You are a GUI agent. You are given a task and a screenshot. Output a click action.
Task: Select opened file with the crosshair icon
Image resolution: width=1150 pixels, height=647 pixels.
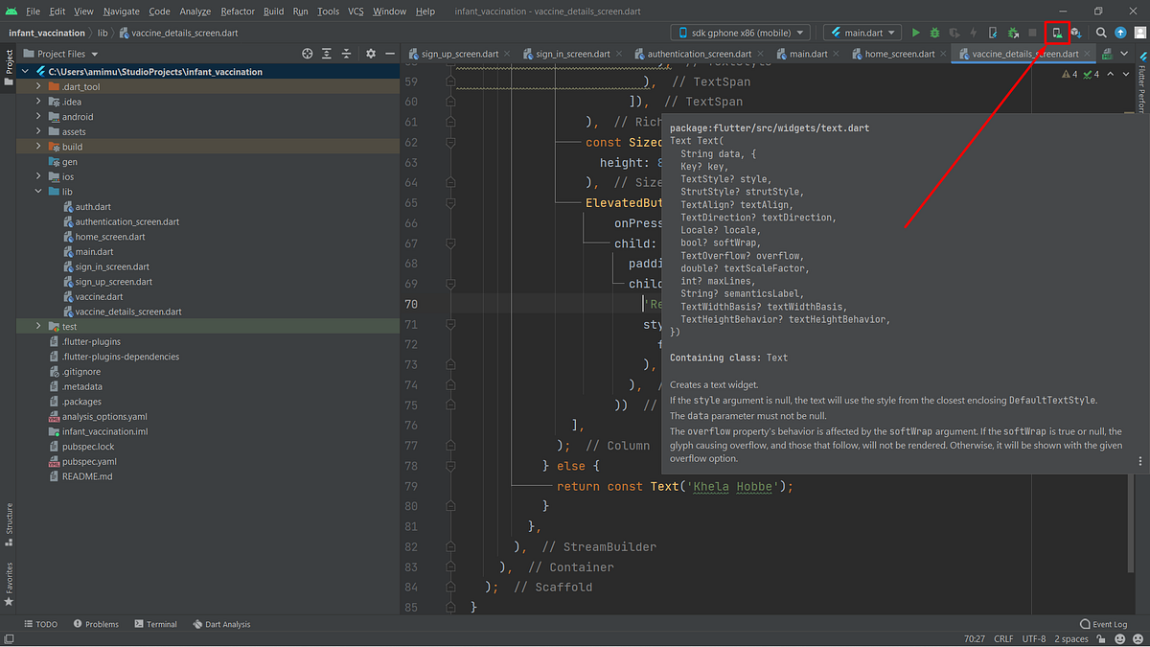(x=308, y=54)
